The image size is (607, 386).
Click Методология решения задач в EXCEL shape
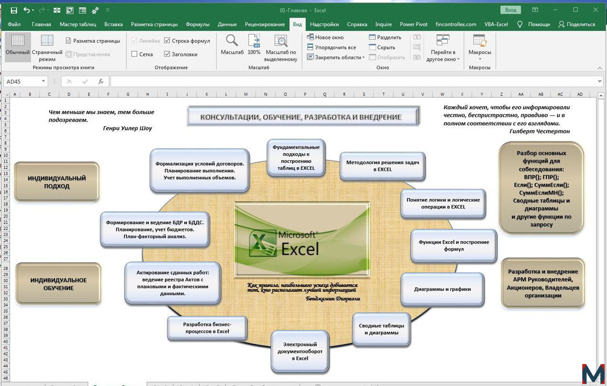[x=382, y=166]
